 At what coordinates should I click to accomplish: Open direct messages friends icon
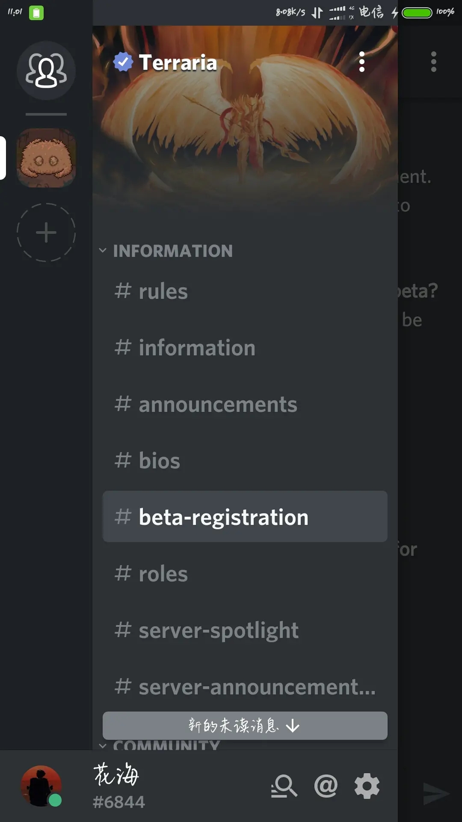[x=46, y=71]
